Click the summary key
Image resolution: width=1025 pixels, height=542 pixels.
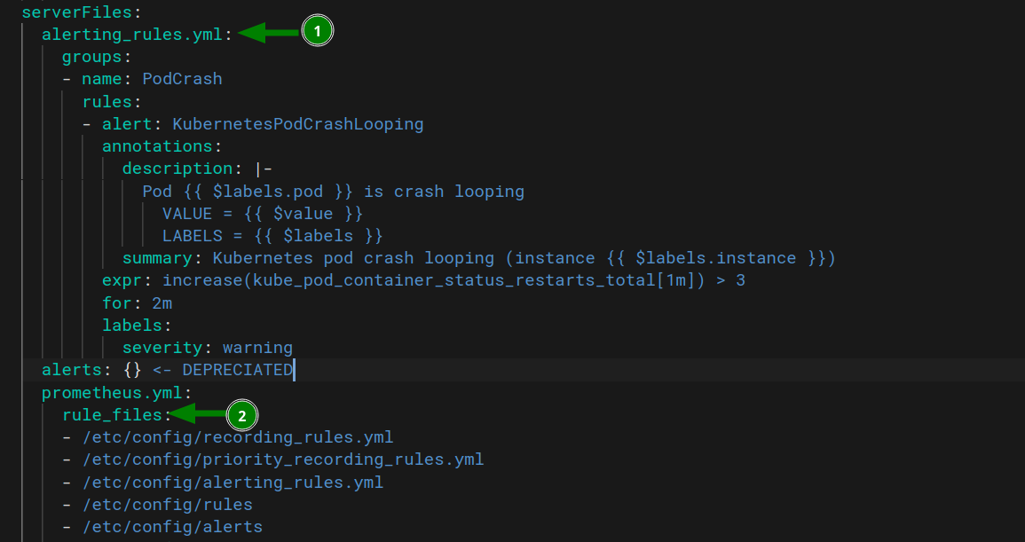click(158, 258)
